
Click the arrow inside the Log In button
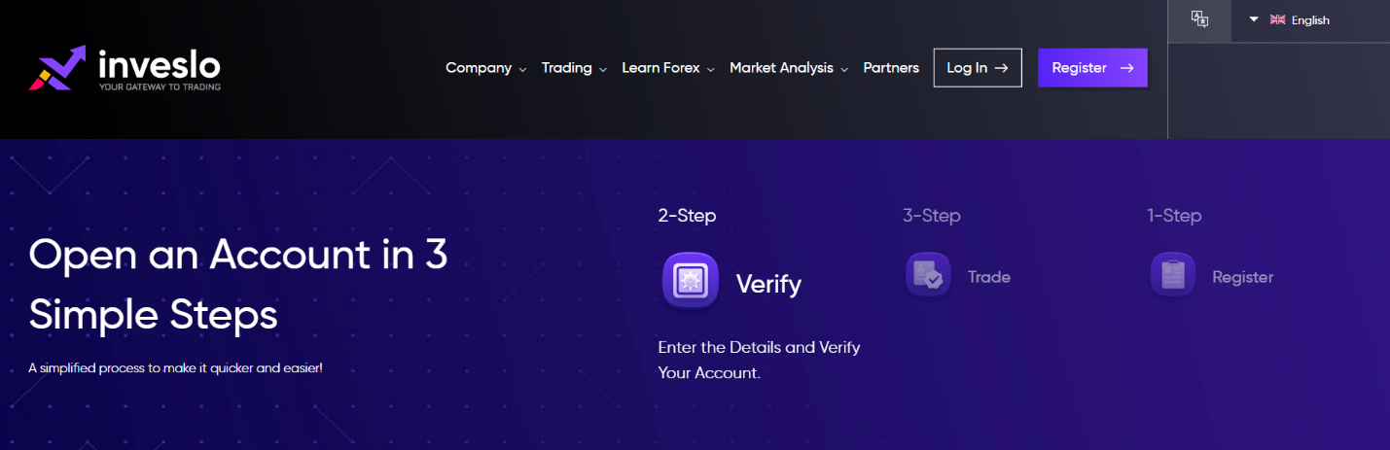(1001, 68)
